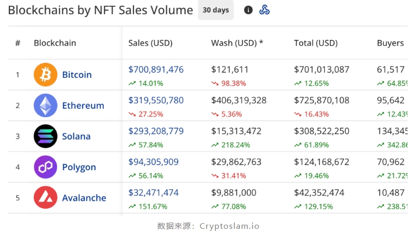Image resolution: width=413 pixels, height=234 pixels.
Task: Click Solana total $308,522,250
Action: (x=322, y=131)
